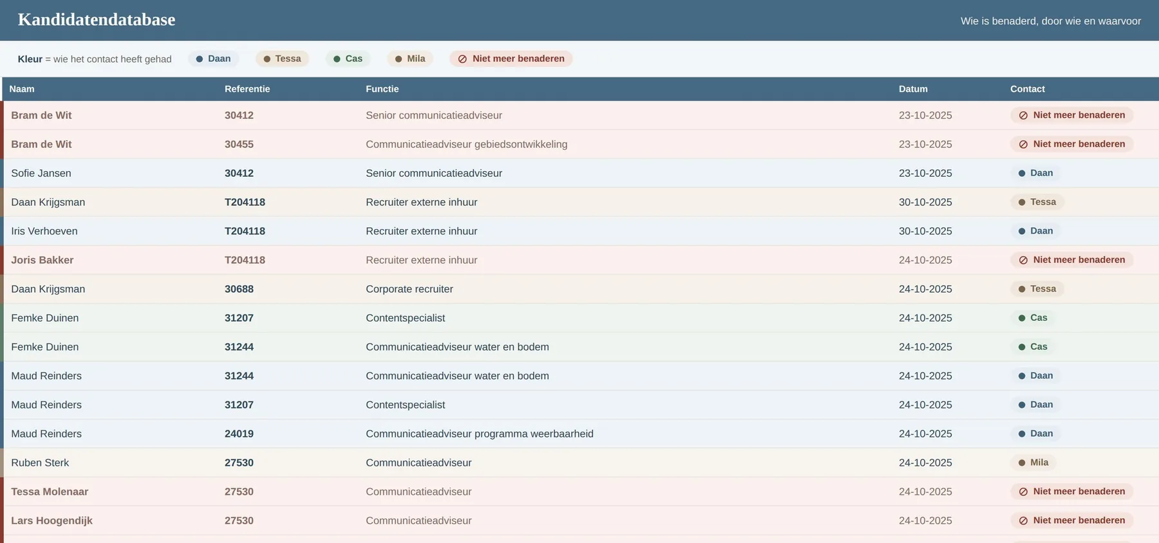Select the name Tessa Molenaar

click(x=50, y=492)
